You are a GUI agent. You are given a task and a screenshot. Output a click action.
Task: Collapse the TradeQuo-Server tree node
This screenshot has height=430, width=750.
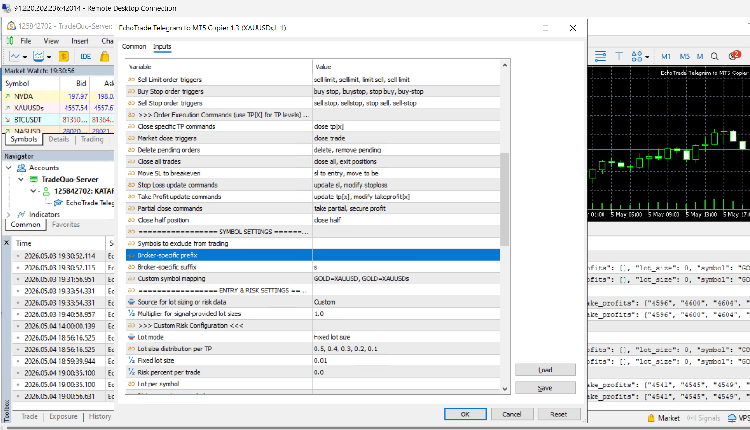(x=21, y=179)
